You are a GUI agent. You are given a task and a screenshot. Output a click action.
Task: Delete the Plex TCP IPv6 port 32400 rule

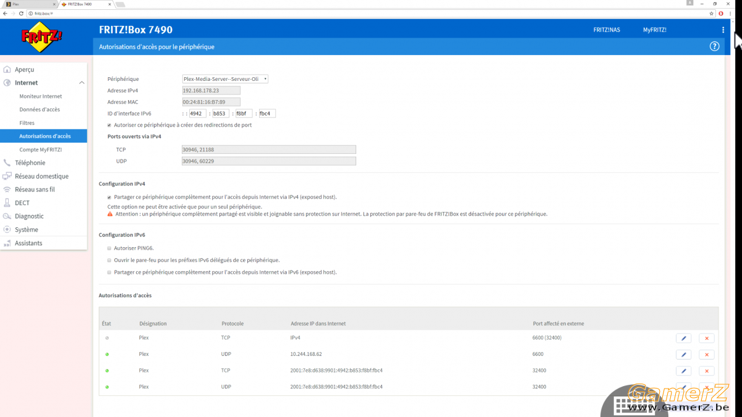tap(707, 371)
